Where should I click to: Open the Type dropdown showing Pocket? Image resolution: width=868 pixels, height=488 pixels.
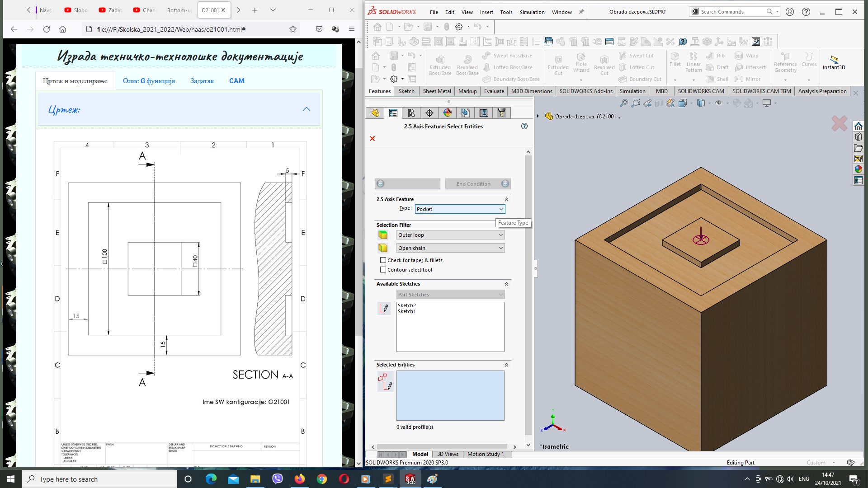click(x=460, y=209)
